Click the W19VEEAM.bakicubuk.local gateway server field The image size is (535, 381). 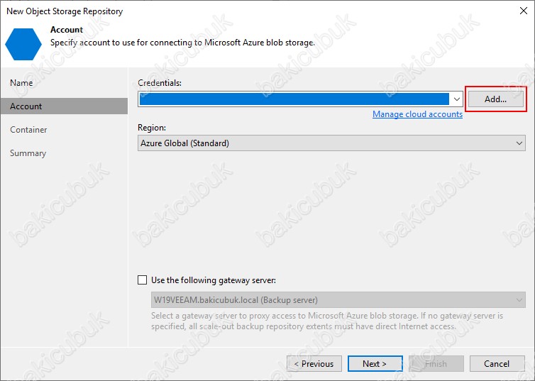[236, 300]
